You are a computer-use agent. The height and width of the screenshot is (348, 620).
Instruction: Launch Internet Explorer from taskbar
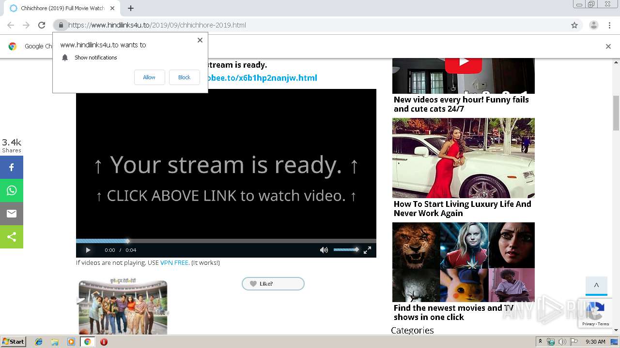click(x=39, y=342)
